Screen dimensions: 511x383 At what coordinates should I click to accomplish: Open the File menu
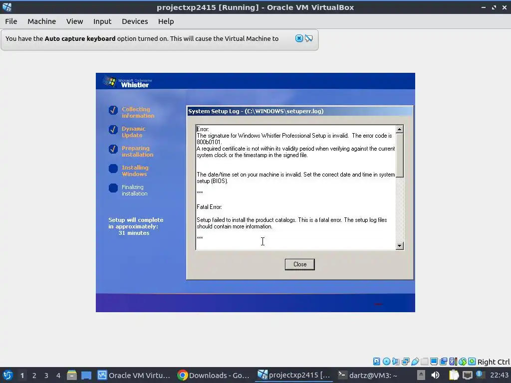click(x=11, y=21)
